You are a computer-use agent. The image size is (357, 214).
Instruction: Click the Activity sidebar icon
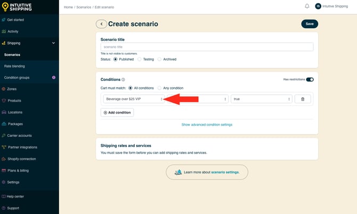[x=4, y=31]
